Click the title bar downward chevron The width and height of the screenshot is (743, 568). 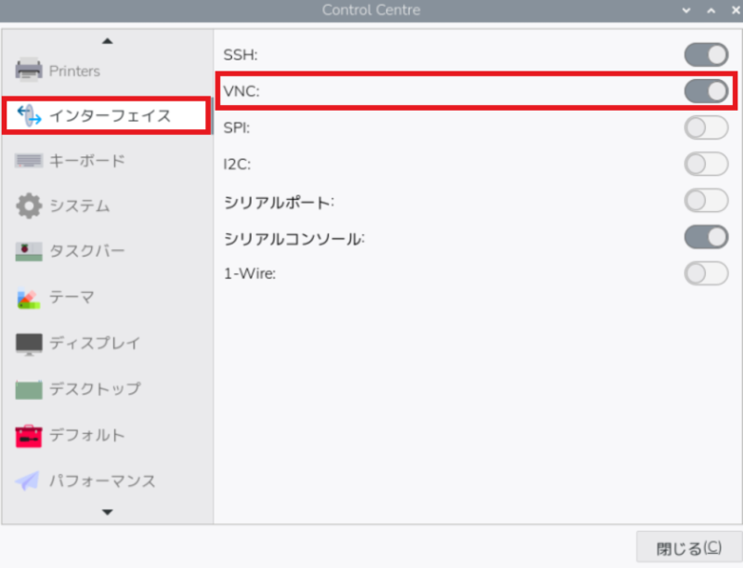(x=686, y=10)
